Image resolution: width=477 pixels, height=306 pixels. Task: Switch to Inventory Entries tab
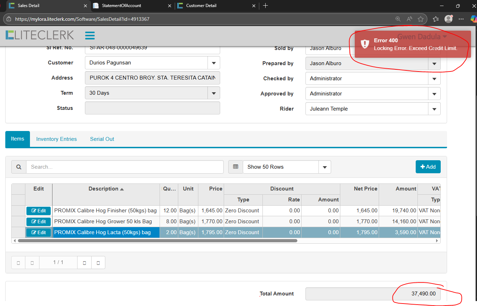(56, 139)
